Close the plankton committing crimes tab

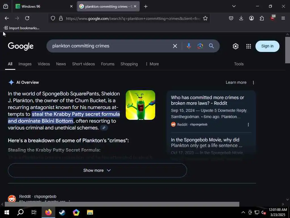click(135, 6)
